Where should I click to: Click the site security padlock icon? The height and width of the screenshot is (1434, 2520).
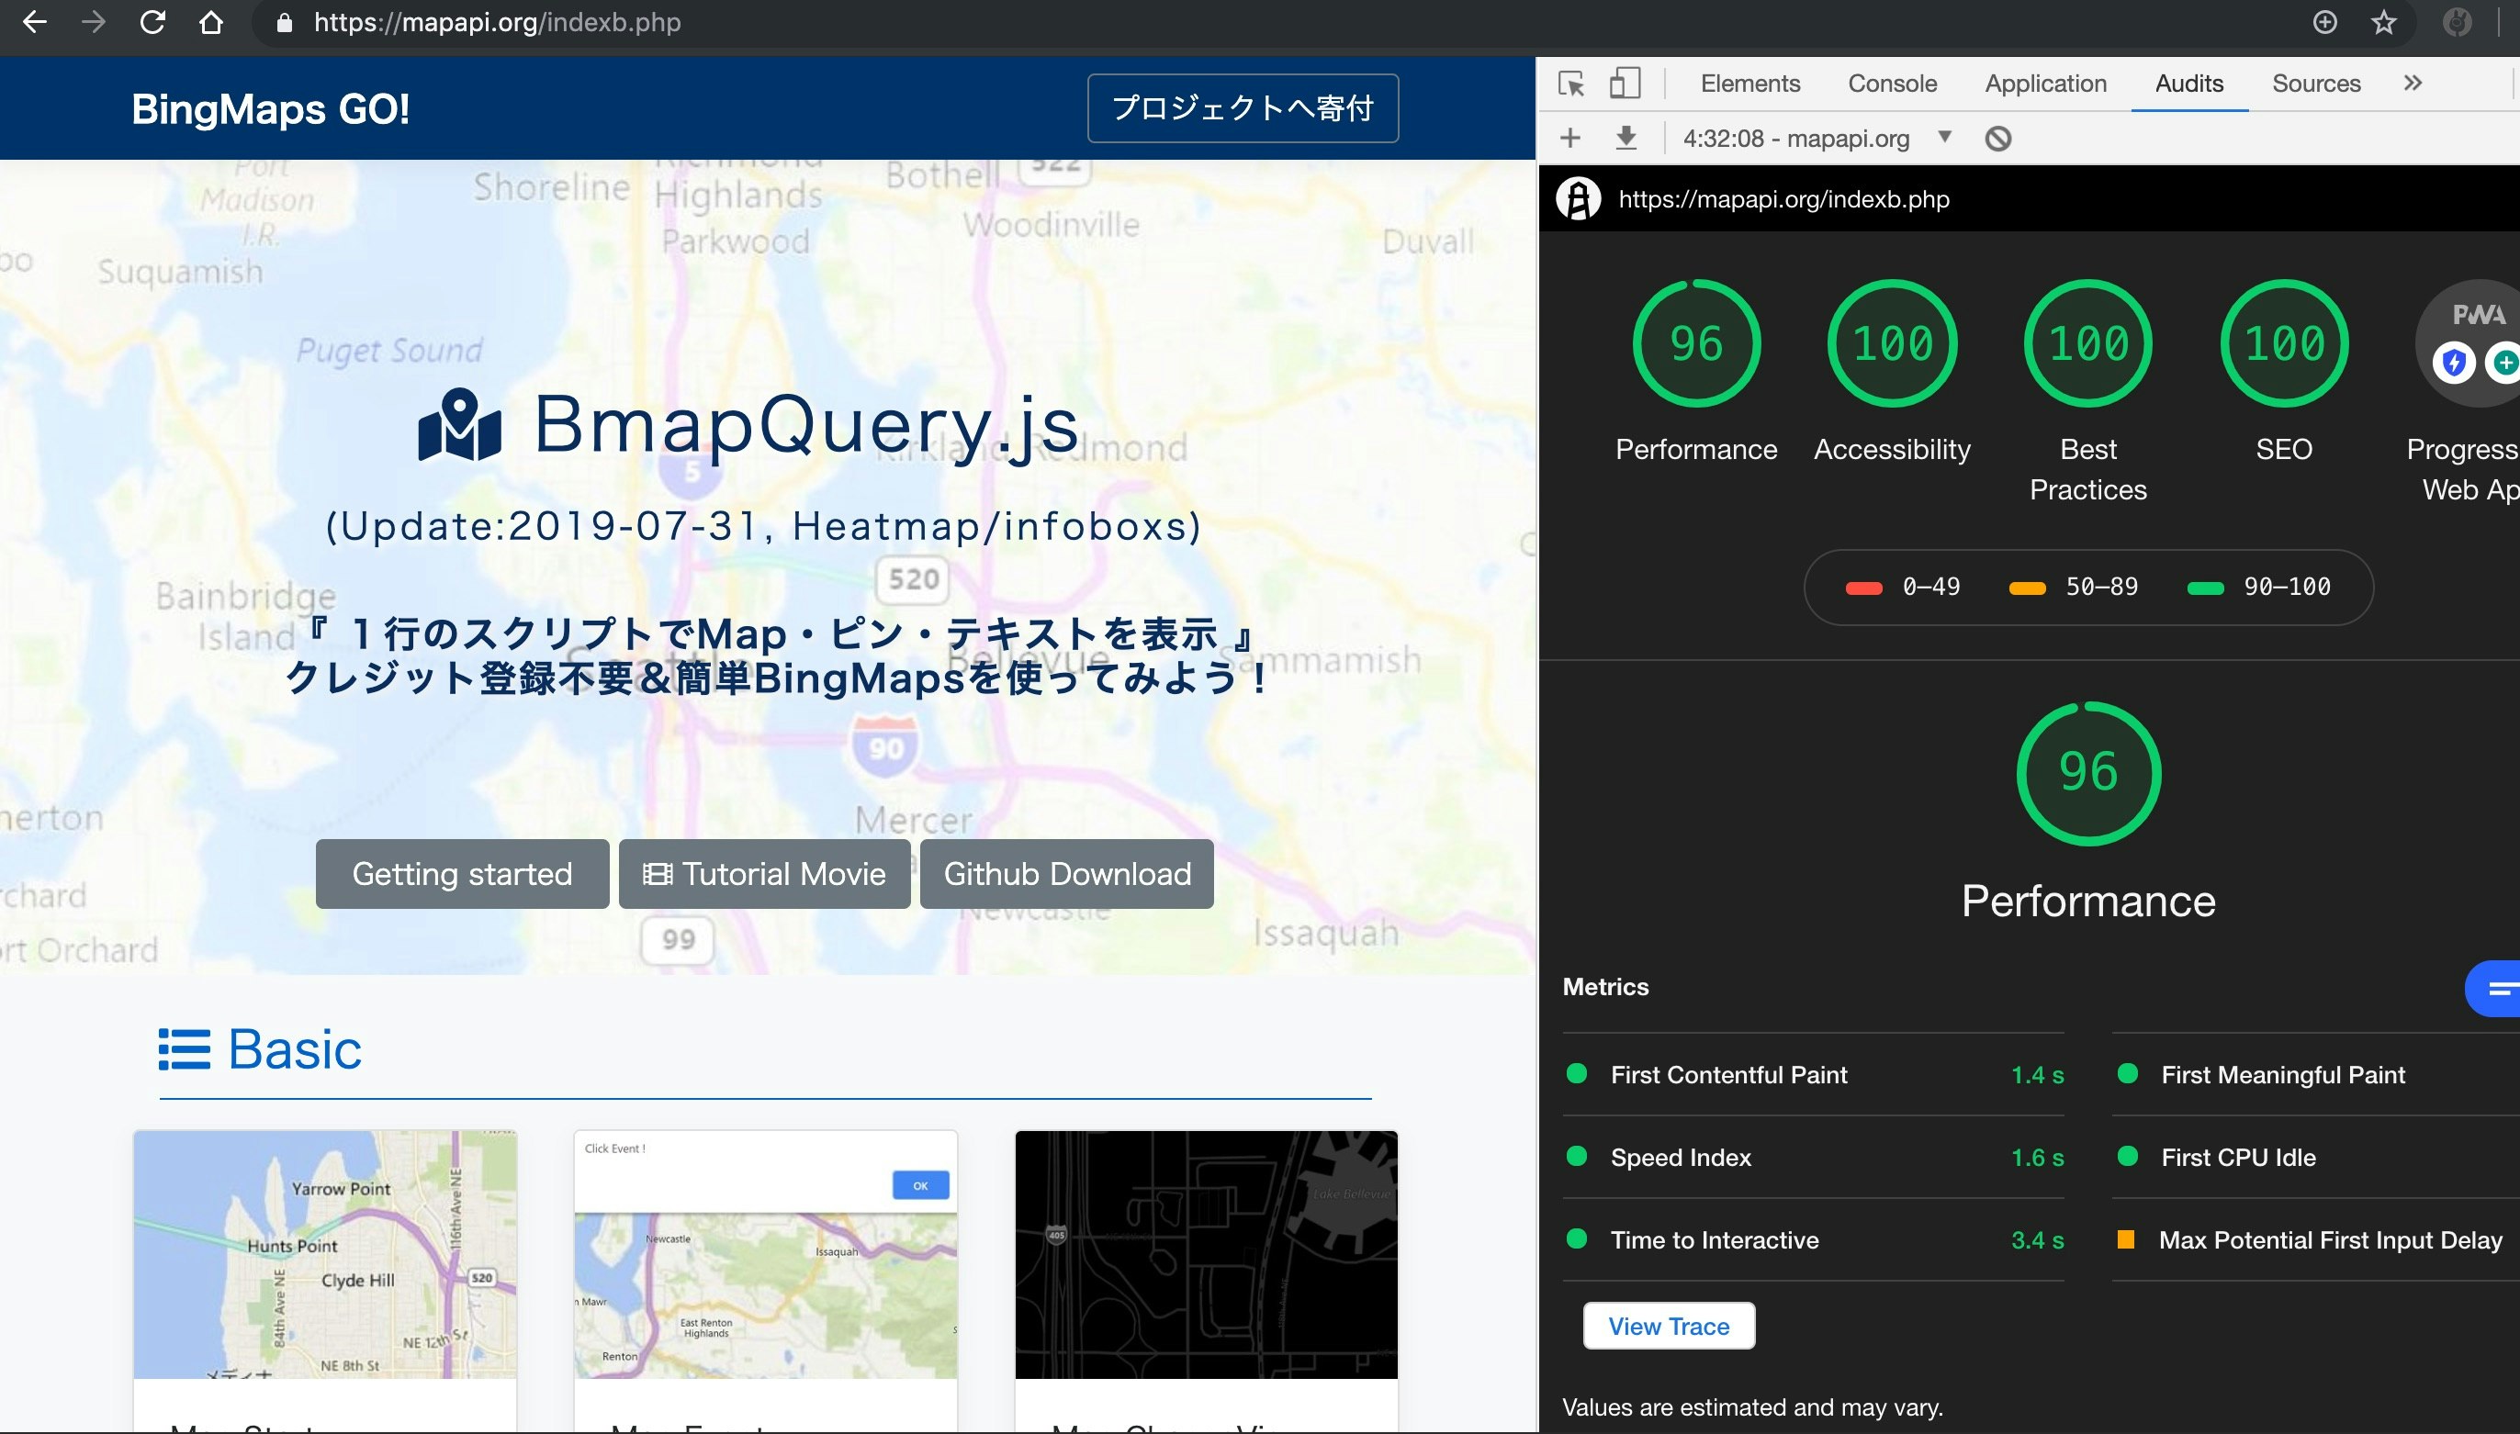pos(285,23)
